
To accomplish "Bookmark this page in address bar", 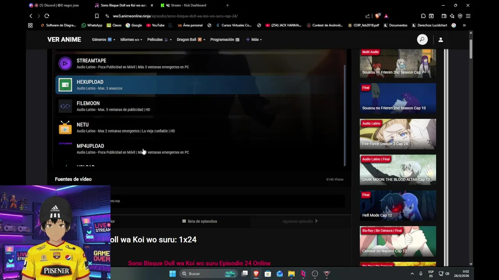I will [x=97, y=16].
